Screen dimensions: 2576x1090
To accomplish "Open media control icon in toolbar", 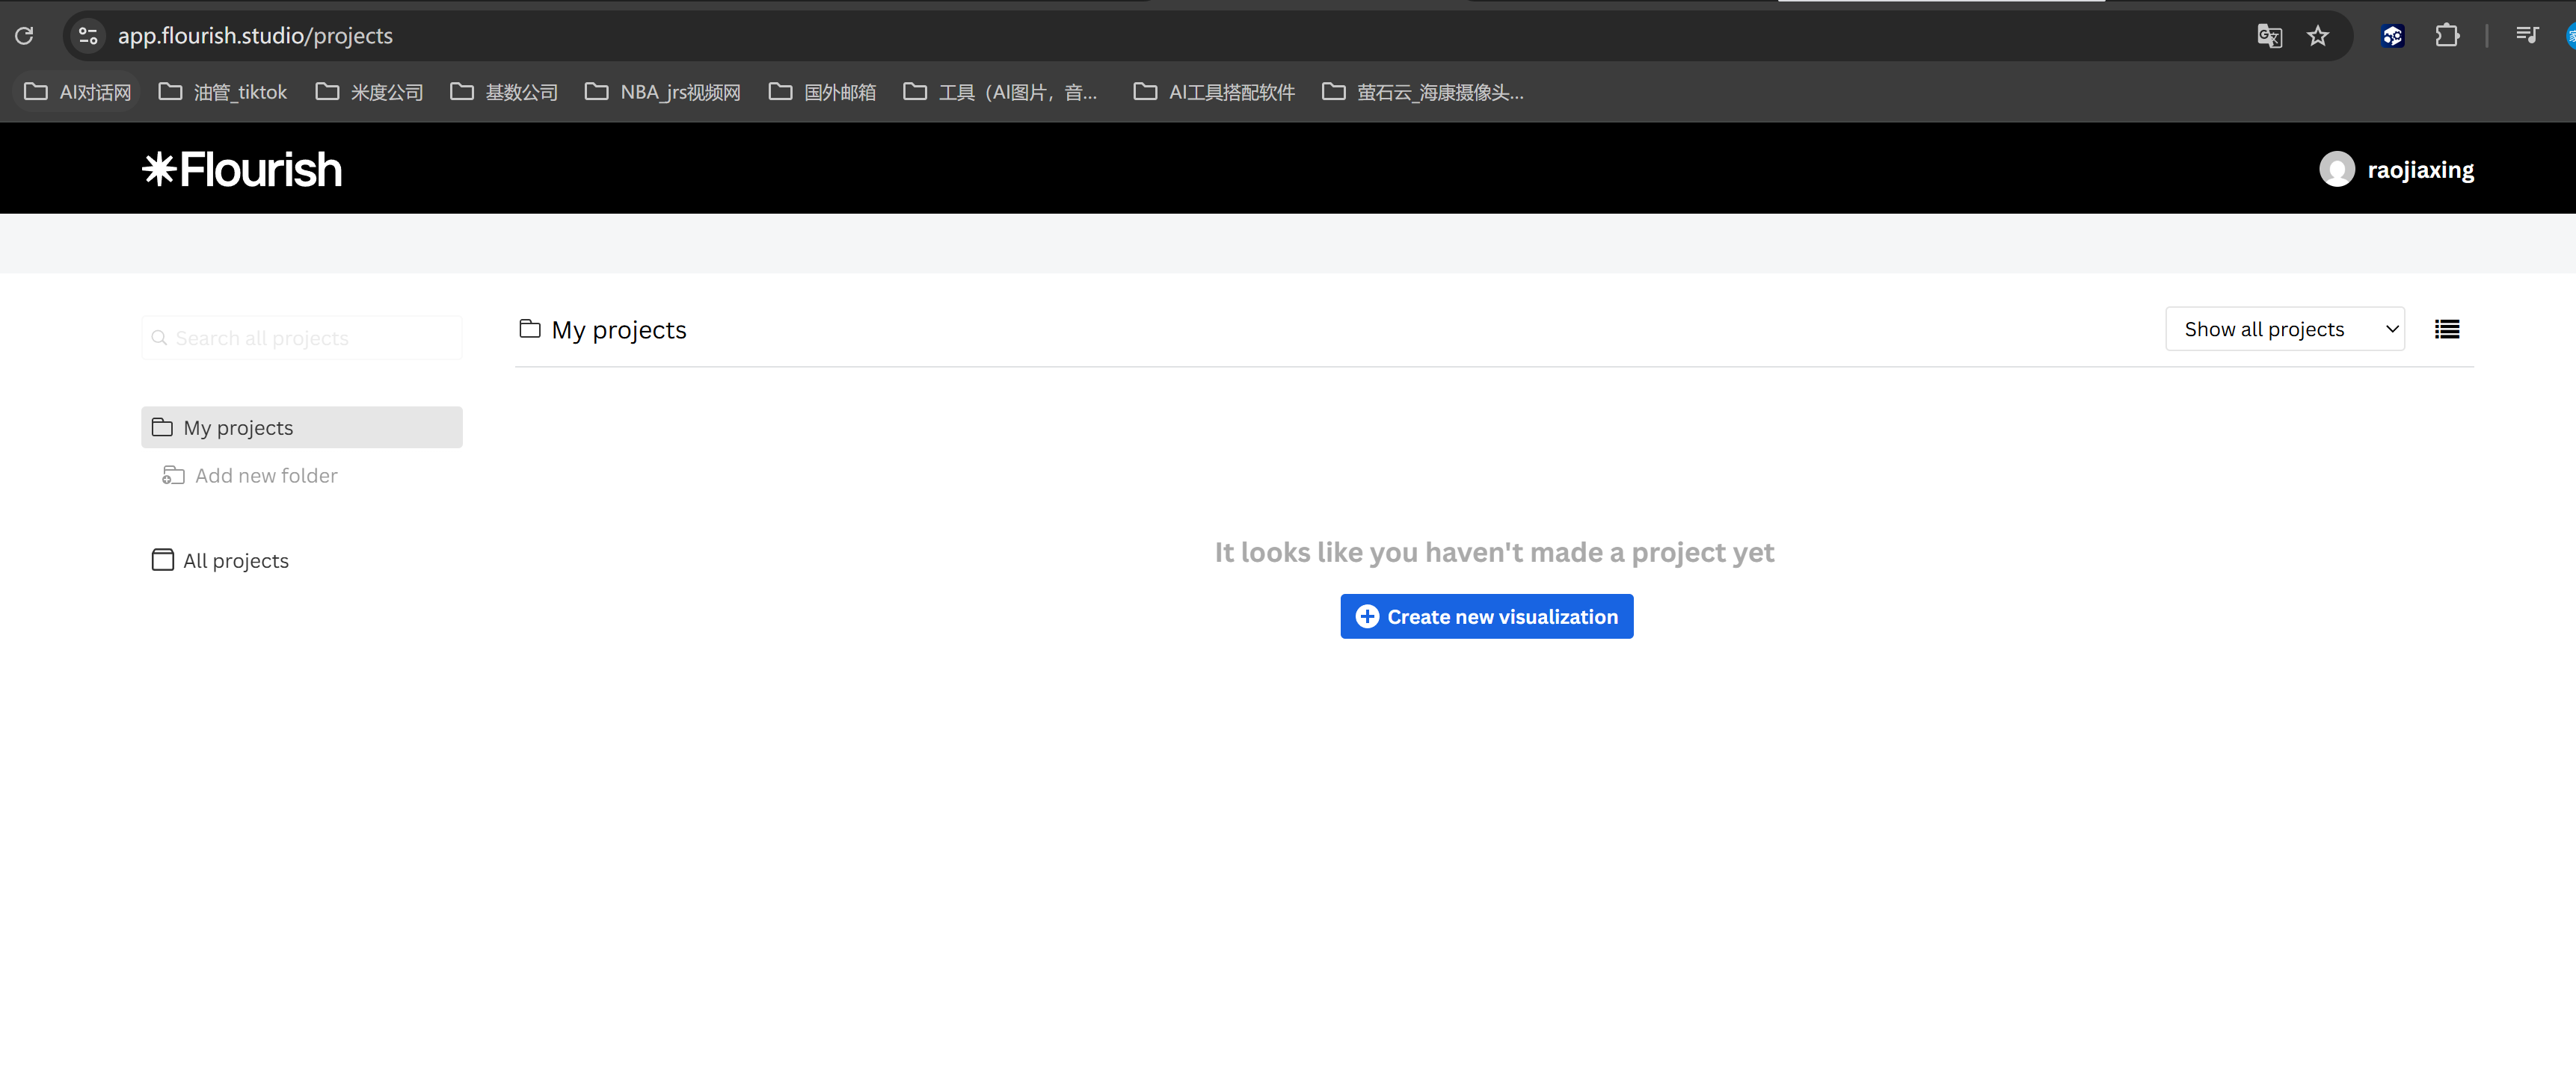I will click(x=2526, y=36).
